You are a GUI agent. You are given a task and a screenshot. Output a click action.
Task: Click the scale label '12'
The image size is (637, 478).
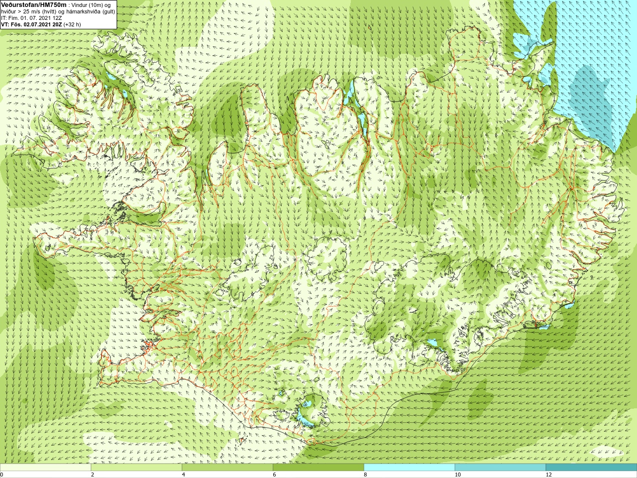(x=549, y=475)
